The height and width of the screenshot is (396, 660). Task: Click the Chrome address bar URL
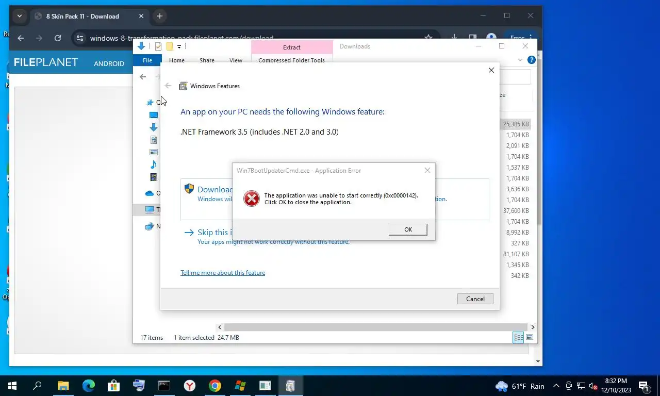181,38
